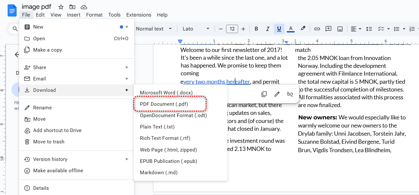This screenshot has width=419, height=195.
Task: Click the Google Docs home icon
Action: [12, 11]
